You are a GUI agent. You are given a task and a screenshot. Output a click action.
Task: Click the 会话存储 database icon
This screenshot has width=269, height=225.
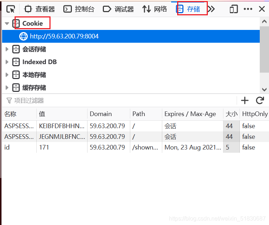(x=16, y=49)
